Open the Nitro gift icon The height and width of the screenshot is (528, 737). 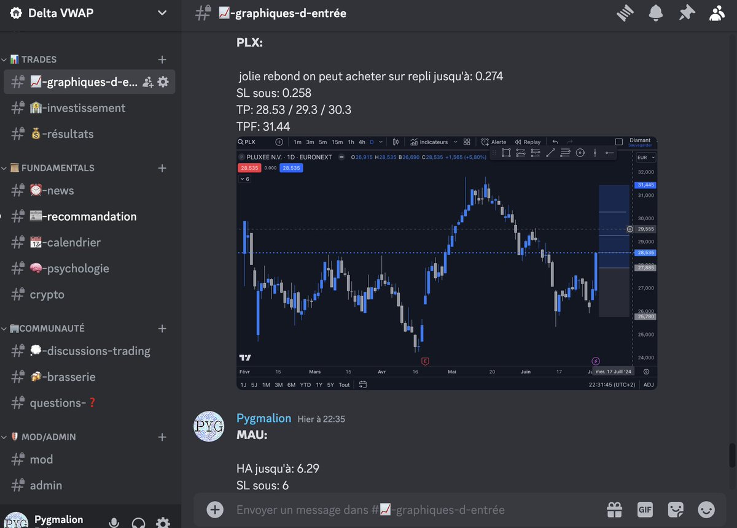[x=614, y=510]
